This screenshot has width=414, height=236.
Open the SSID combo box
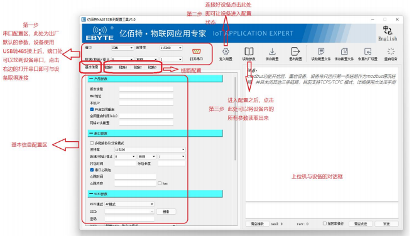click(x=129, y=212)
